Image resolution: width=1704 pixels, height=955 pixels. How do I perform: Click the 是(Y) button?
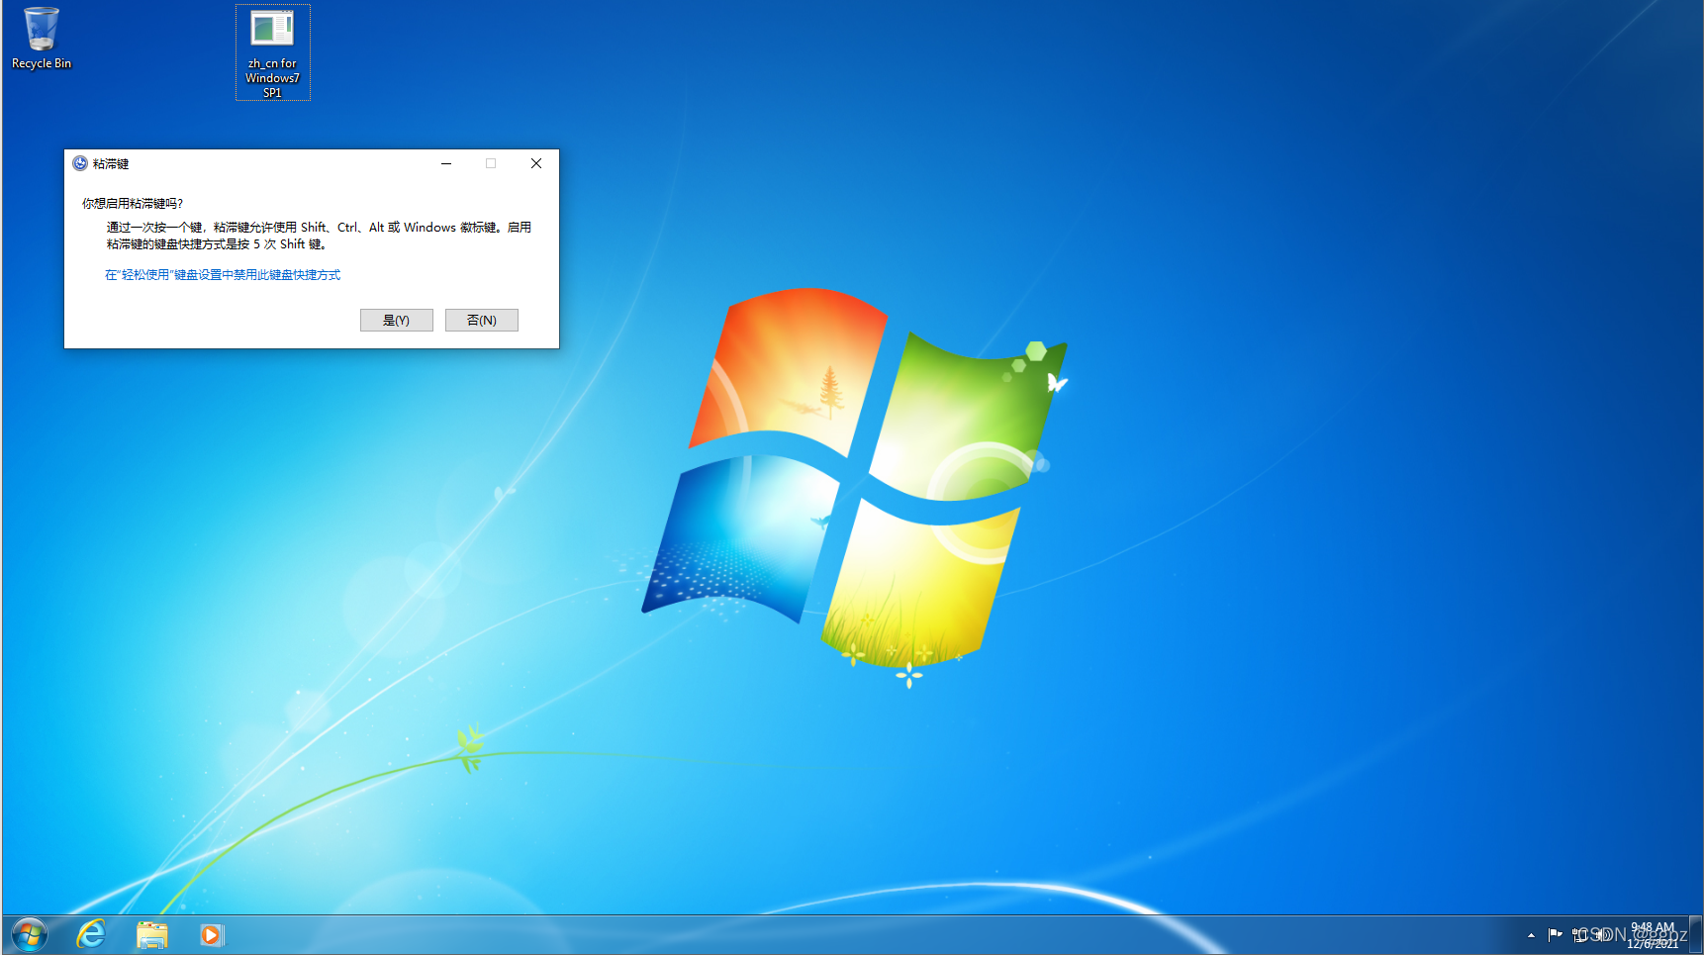(x=396, y=320)
